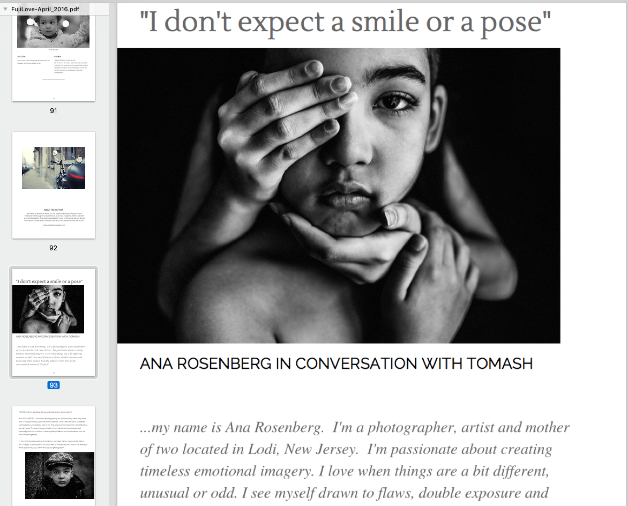Select the headline "I don't expect a smile or a pose"
Screen dimensions: 628x506
point(345,22)
